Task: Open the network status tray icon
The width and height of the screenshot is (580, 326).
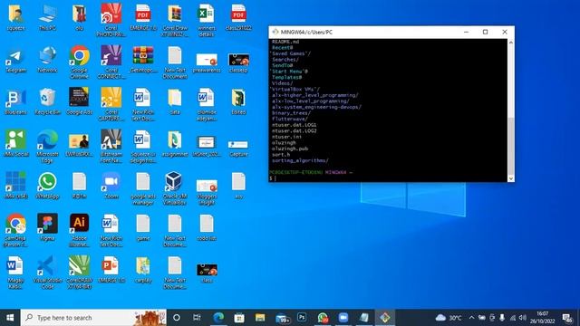Action: click(x=512, y=318)
